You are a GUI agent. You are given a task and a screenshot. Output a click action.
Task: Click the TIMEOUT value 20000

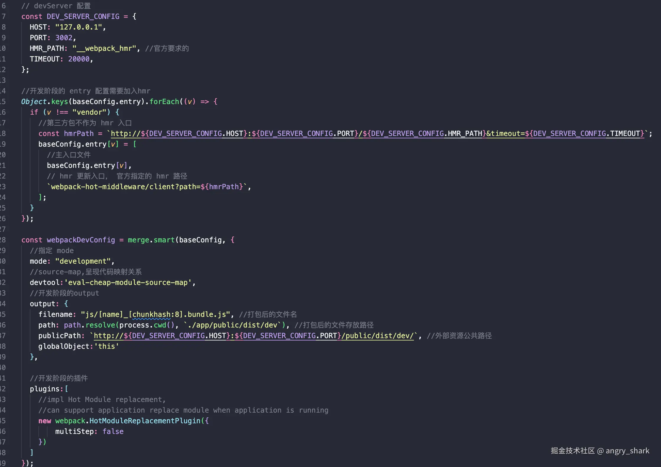click(x=79, y=59)
